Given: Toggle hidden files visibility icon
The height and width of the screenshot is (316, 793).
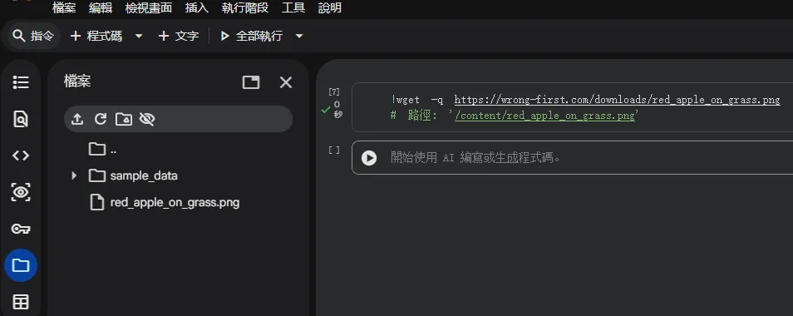Looking at the screenshot, I should pyautogui.click(x=147, y=119).
